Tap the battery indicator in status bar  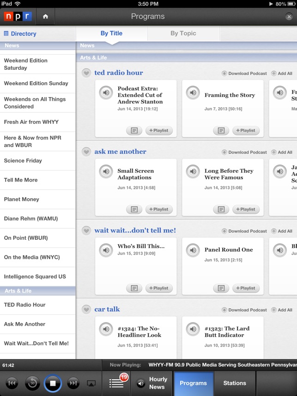[291, 4]
